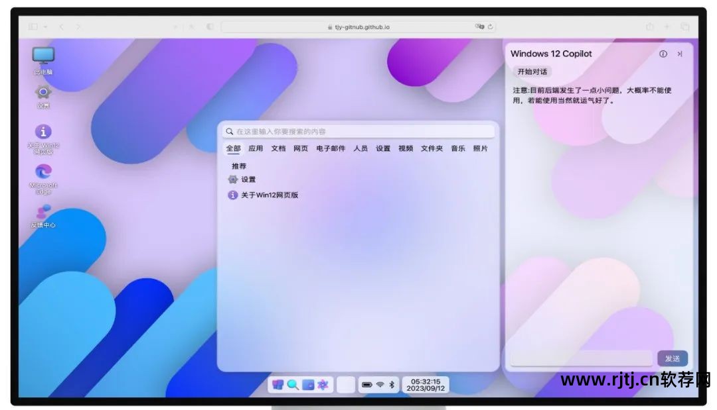Select the 电子邮件 search tab

tap(331, 148)
